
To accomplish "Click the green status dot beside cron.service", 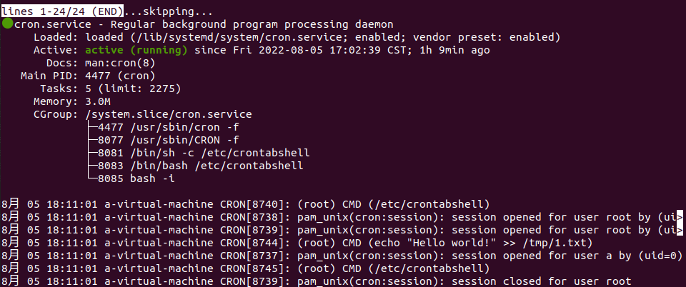I will coord(7,24).
